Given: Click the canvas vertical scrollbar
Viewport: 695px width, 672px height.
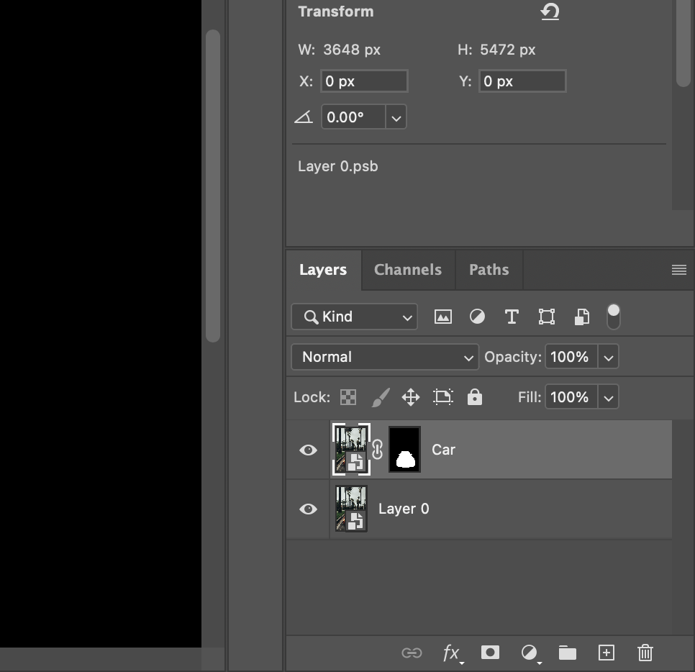Looking at the screenshot, I should [x=213, y=186].
